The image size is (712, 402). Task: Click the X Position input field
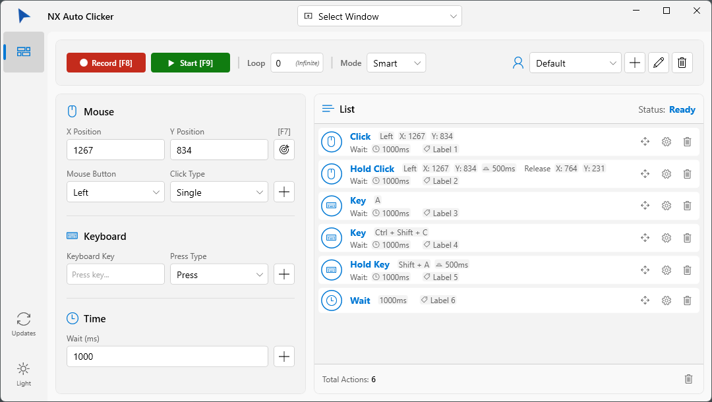[115, 150]
